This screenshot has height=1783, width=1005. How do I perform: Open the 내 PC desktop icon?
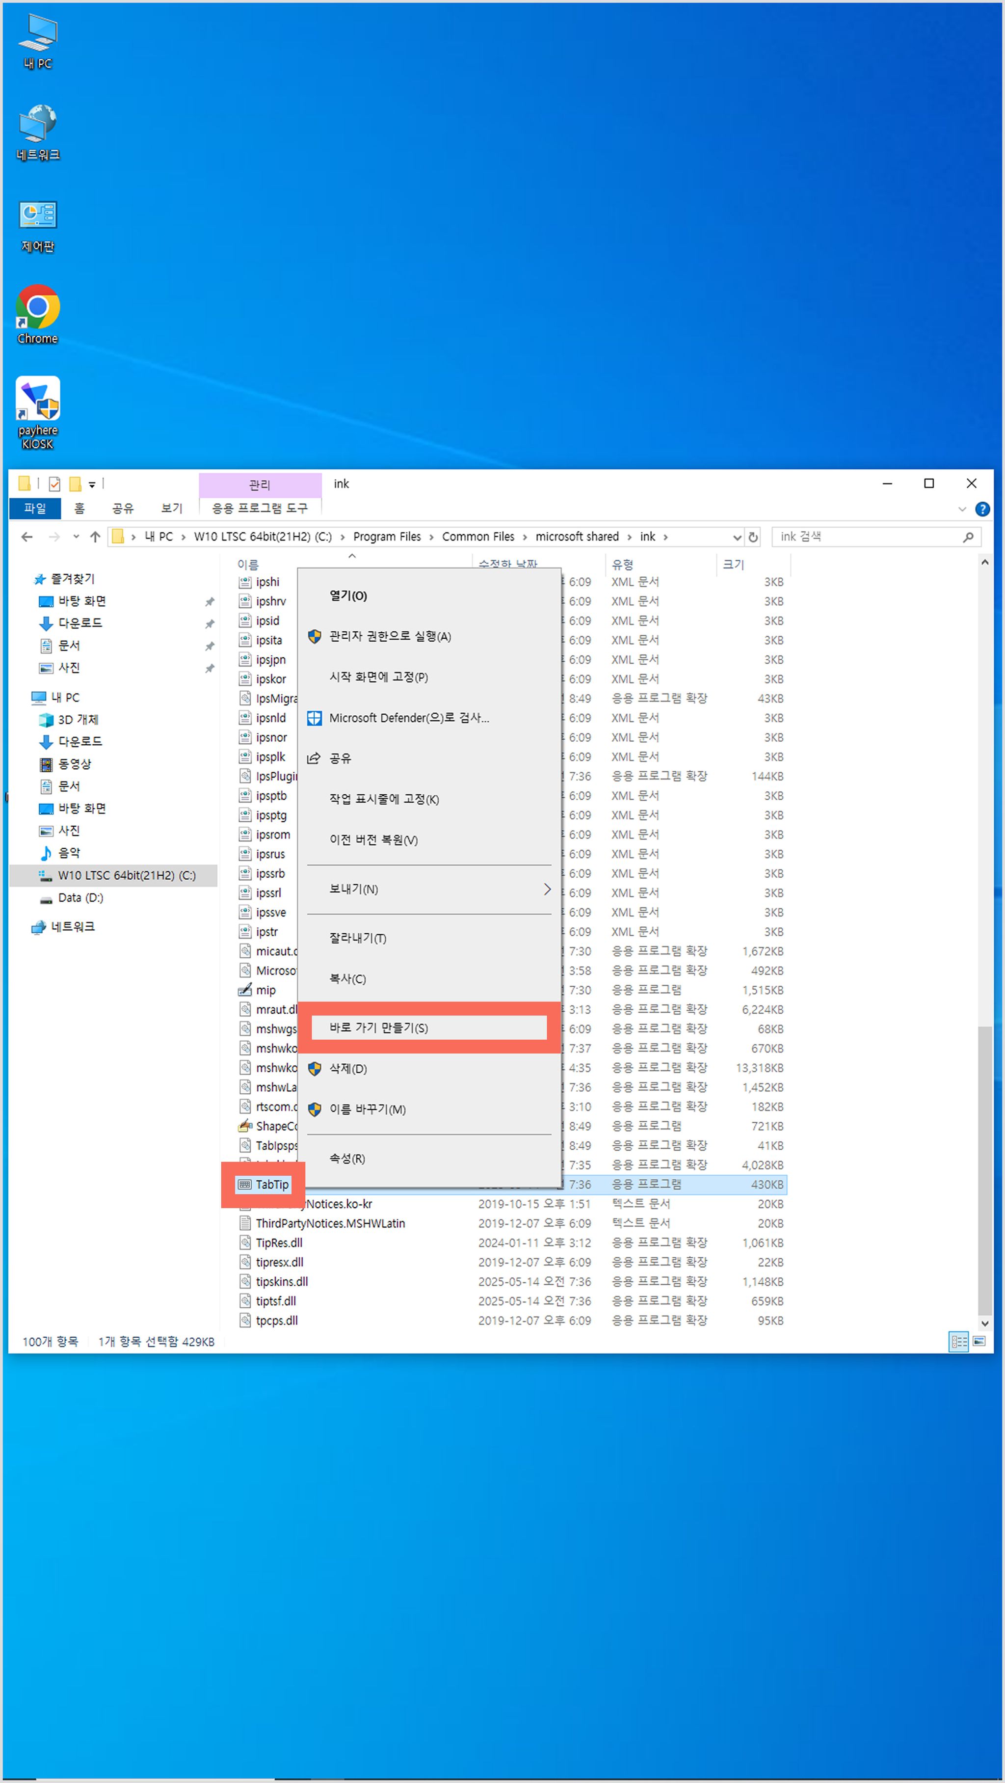click(x=38, y=42)
